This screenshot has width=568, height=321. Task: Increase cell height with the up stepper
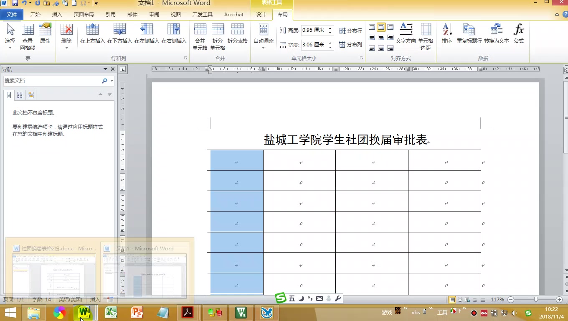point(330,28)
